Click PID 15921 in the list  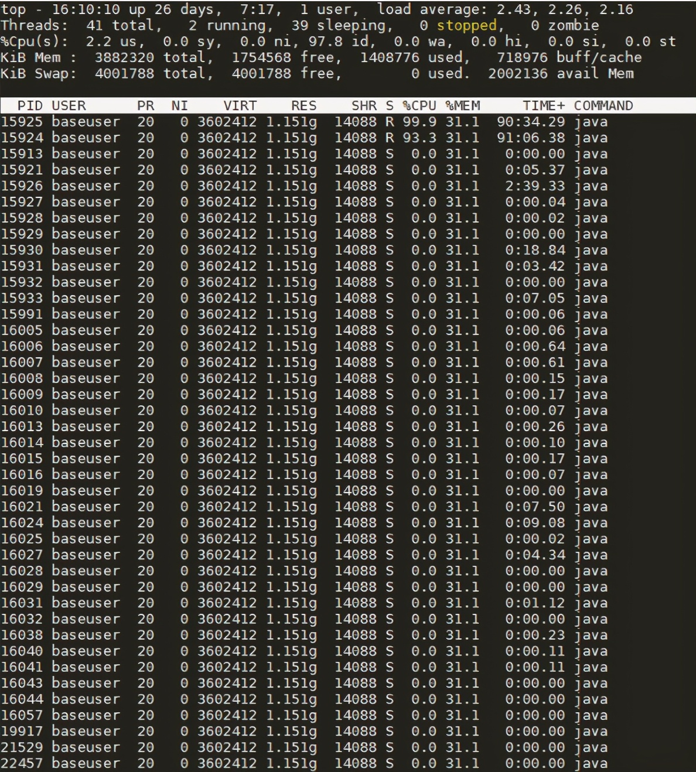(22, 170)
